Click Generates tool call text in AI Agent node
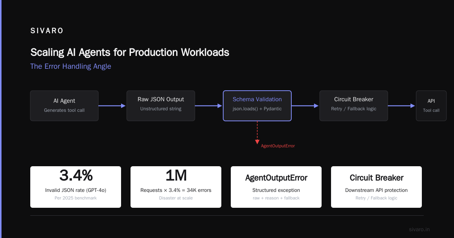454x238 pixels. tap(64, 110)
